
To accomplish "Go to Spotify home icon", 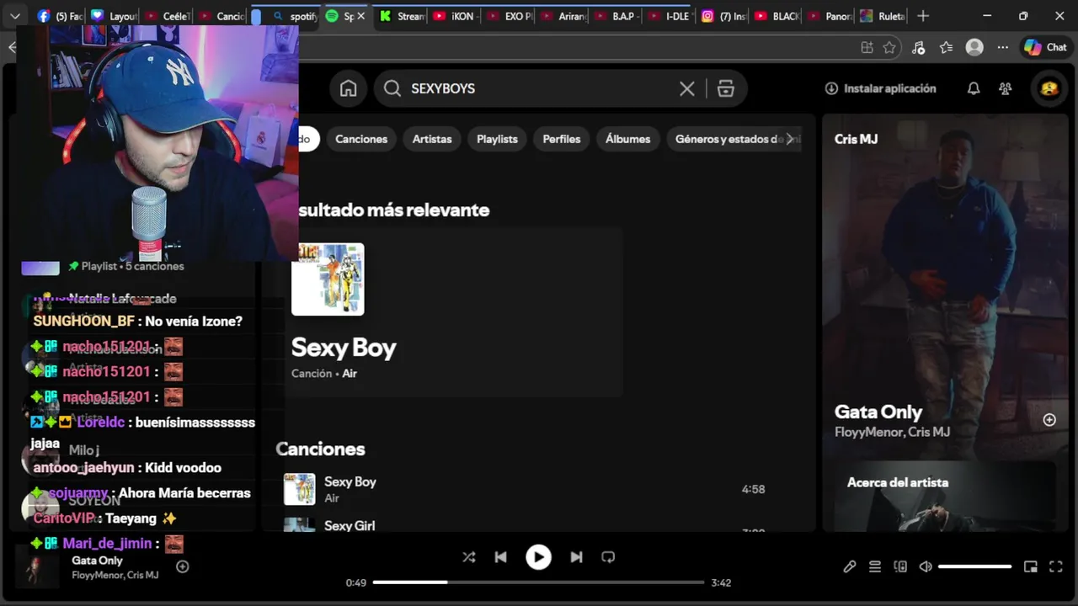I will [348, 88].
